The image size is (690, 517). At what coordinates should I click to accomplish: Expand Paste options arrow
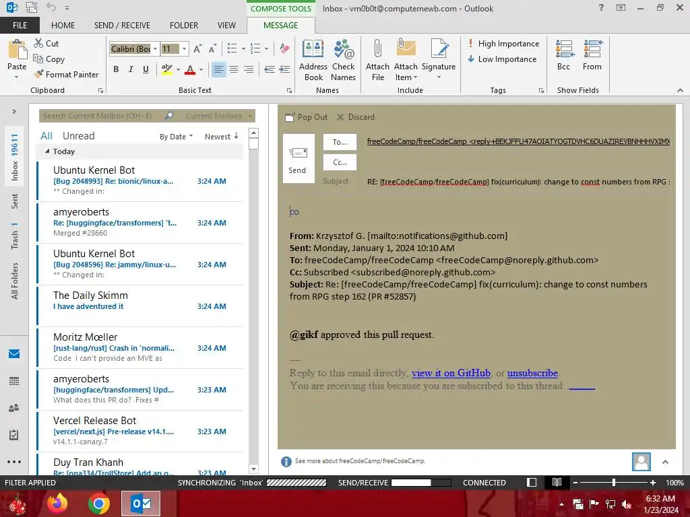click(x=17, y=77)
